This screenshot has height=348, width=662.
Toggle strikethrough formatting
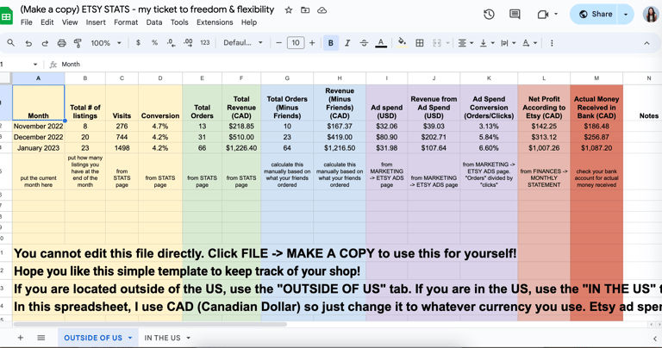tap(364, 43)
